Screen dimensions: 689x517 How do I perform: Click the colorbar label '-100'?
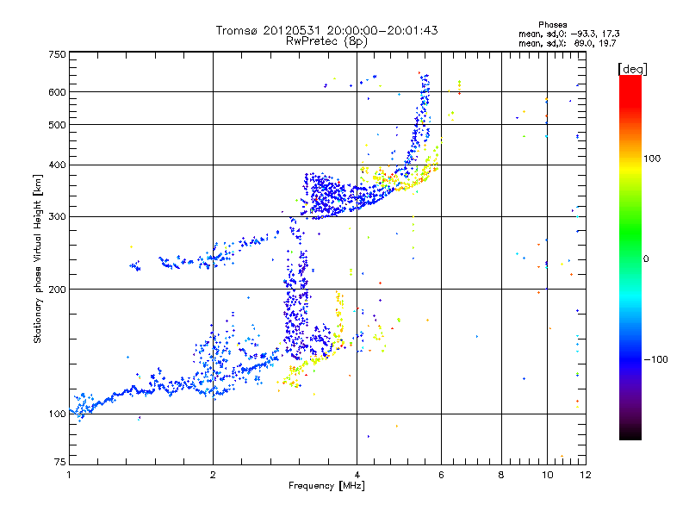click(656, 359)
